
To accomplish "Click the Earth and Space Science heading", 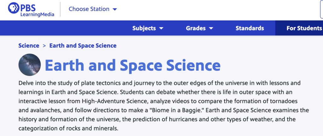I will pyautogui.click(x=132, y=65).
